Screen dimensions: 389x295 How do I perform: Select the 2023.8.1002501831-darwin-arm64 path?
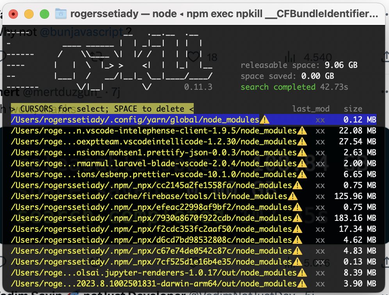(154, 283)
